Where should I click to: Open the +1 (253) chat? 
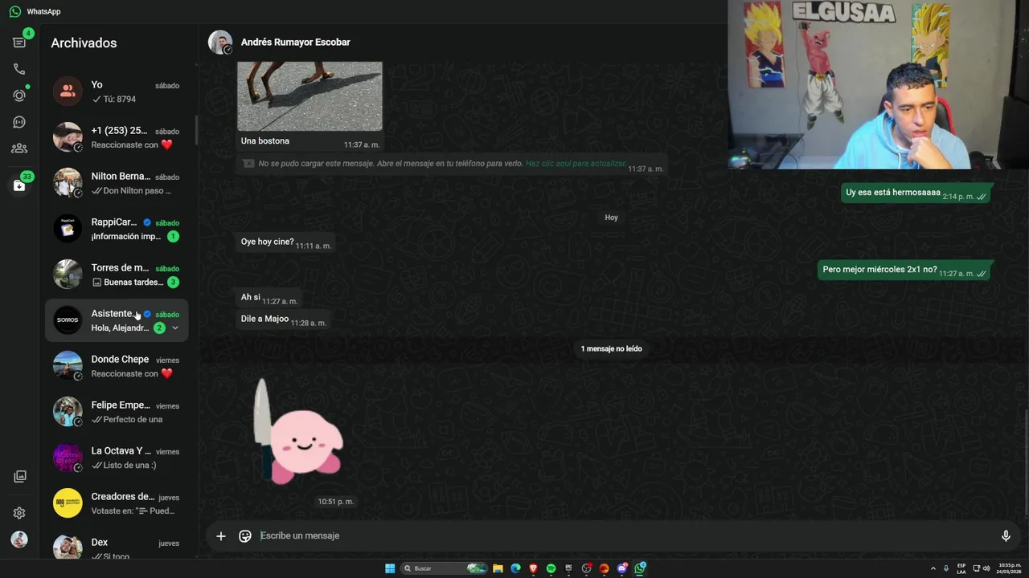pyautogui.click(x=117, y=137)
